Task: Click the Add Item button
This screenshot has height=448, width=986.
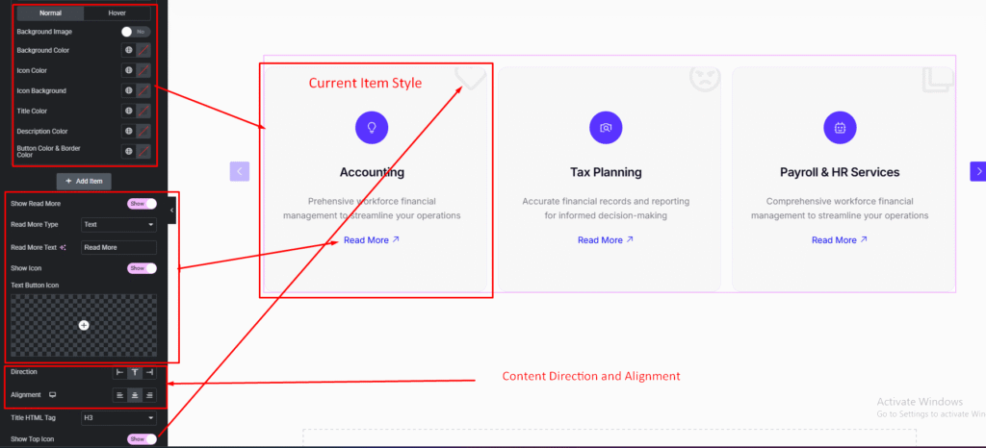Action: pos(84,181)
